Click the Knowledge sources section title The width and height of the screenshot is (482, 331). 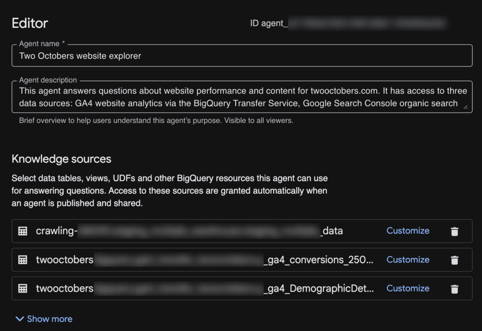[61, 159]
